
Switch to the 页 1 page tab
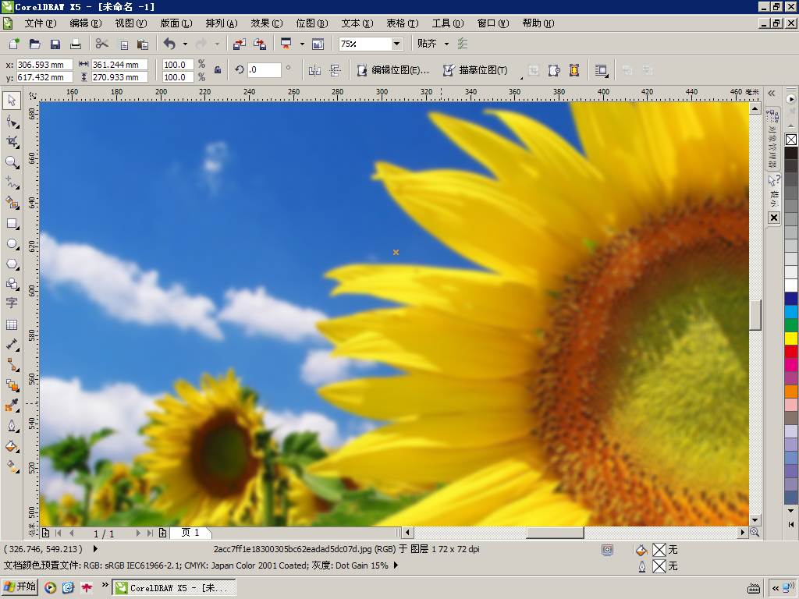tap(190, 533)
